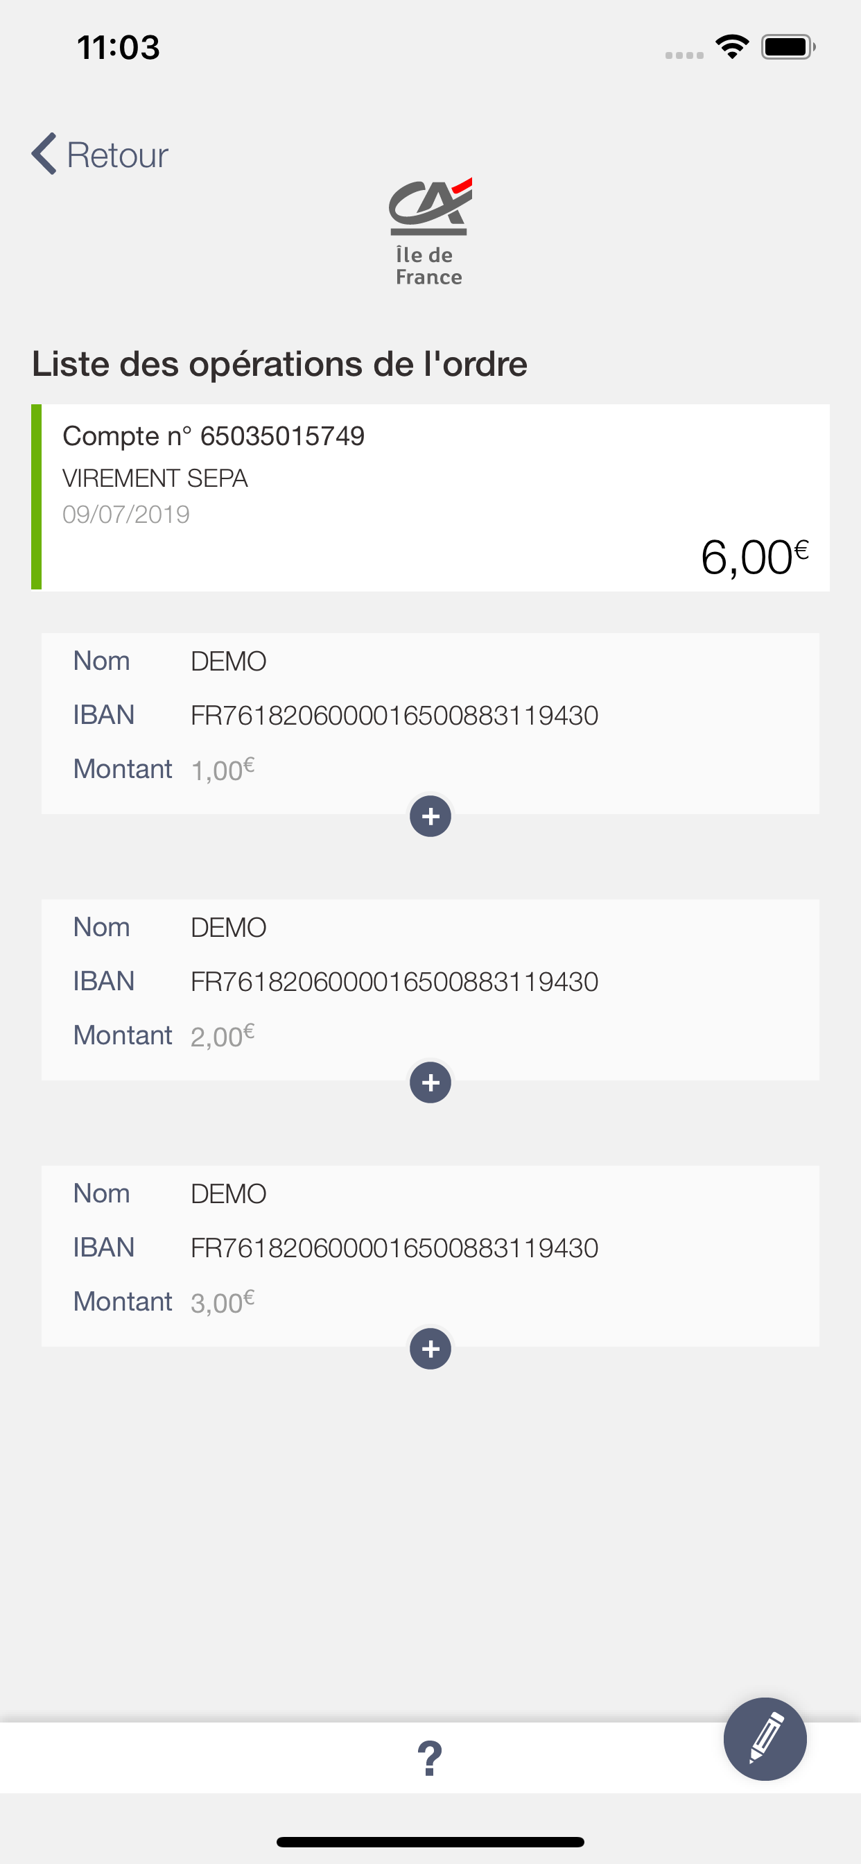Open the pencil edit floating button
861x1864 pixels.
coord(765,1738)
